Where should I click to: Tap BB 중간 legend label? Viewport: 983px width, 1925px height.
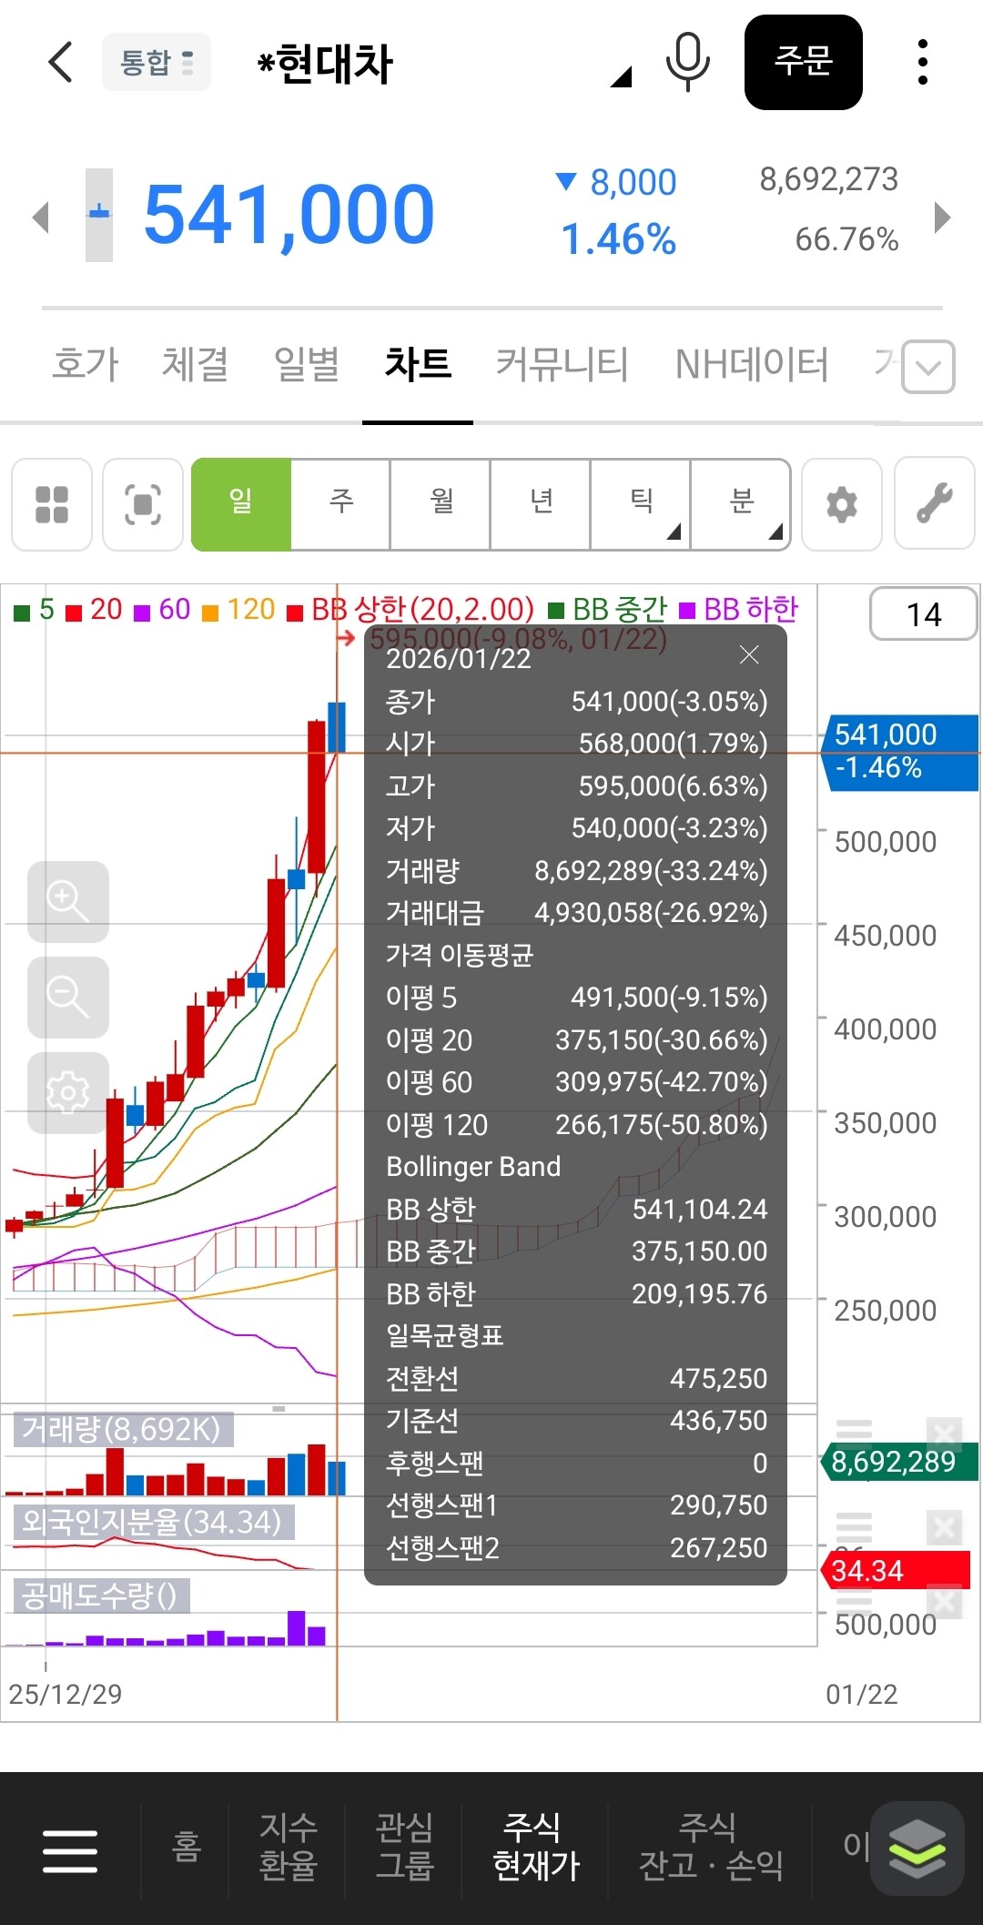pyautogui.click(x=608, y=610)
